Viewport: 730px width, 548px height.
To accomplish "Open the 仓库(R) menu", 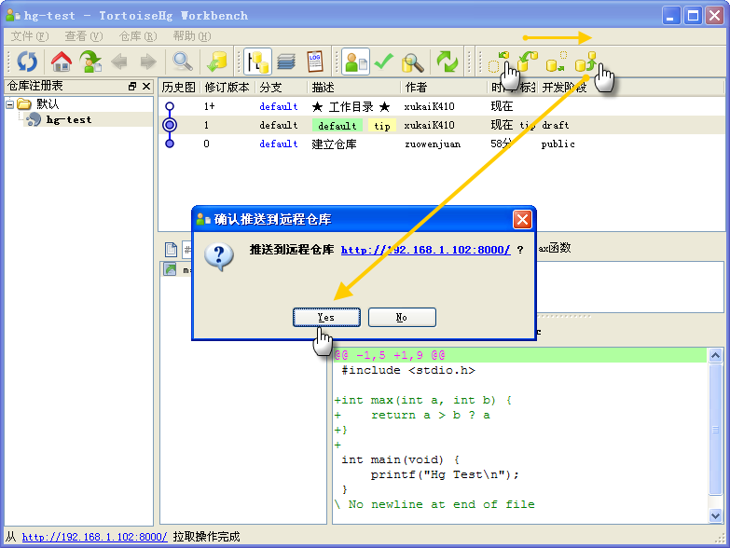I will [x=138, y=36].
